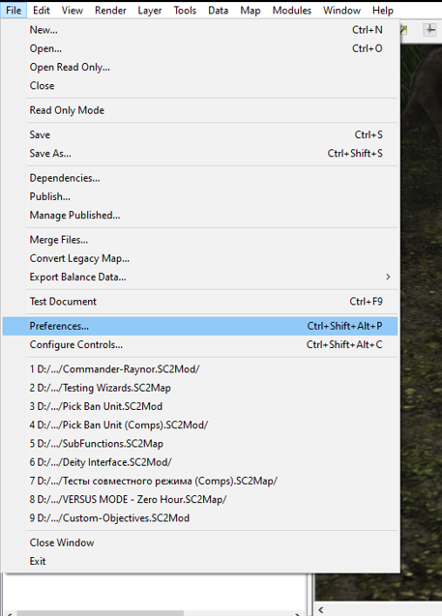442x616 pixels.
Task: Open the File menu
Action: point(14,11)
